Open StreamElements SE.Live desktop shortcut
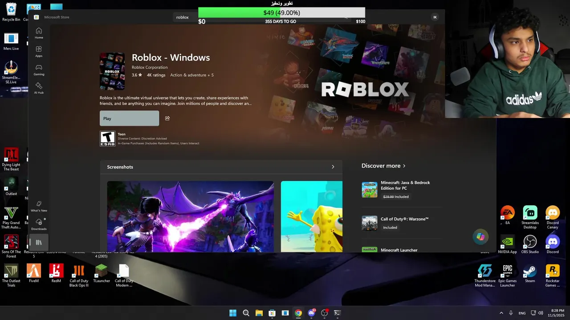570x320 pixels. (x=11, y=73)
